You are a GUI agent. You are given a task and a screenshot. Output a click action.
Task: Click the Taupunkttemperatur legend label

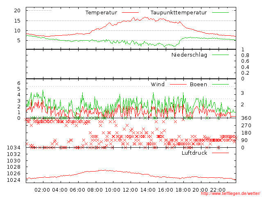(x=178, y=13)
